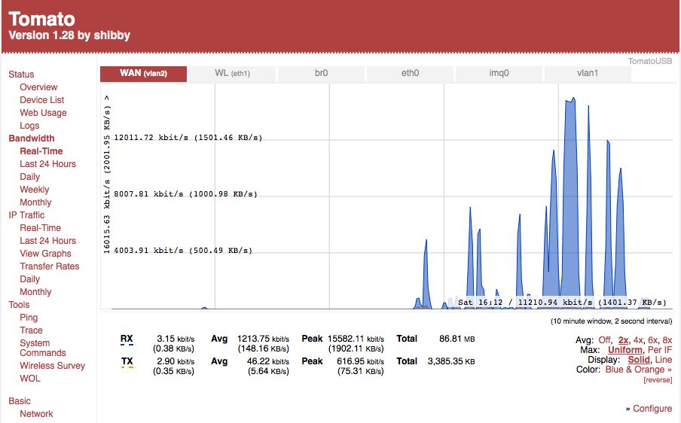Open IP Traffic Monthly page
The height and width of the screenshot is (423, 681).
click(x=35, y=292)
